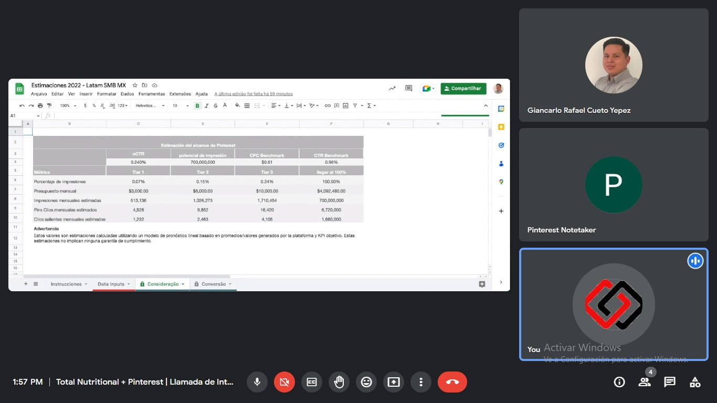Viewport: 717px width, 403px height.
Task: Click the 'A última edição foi feita' link
Action: (x=254, y=94)
